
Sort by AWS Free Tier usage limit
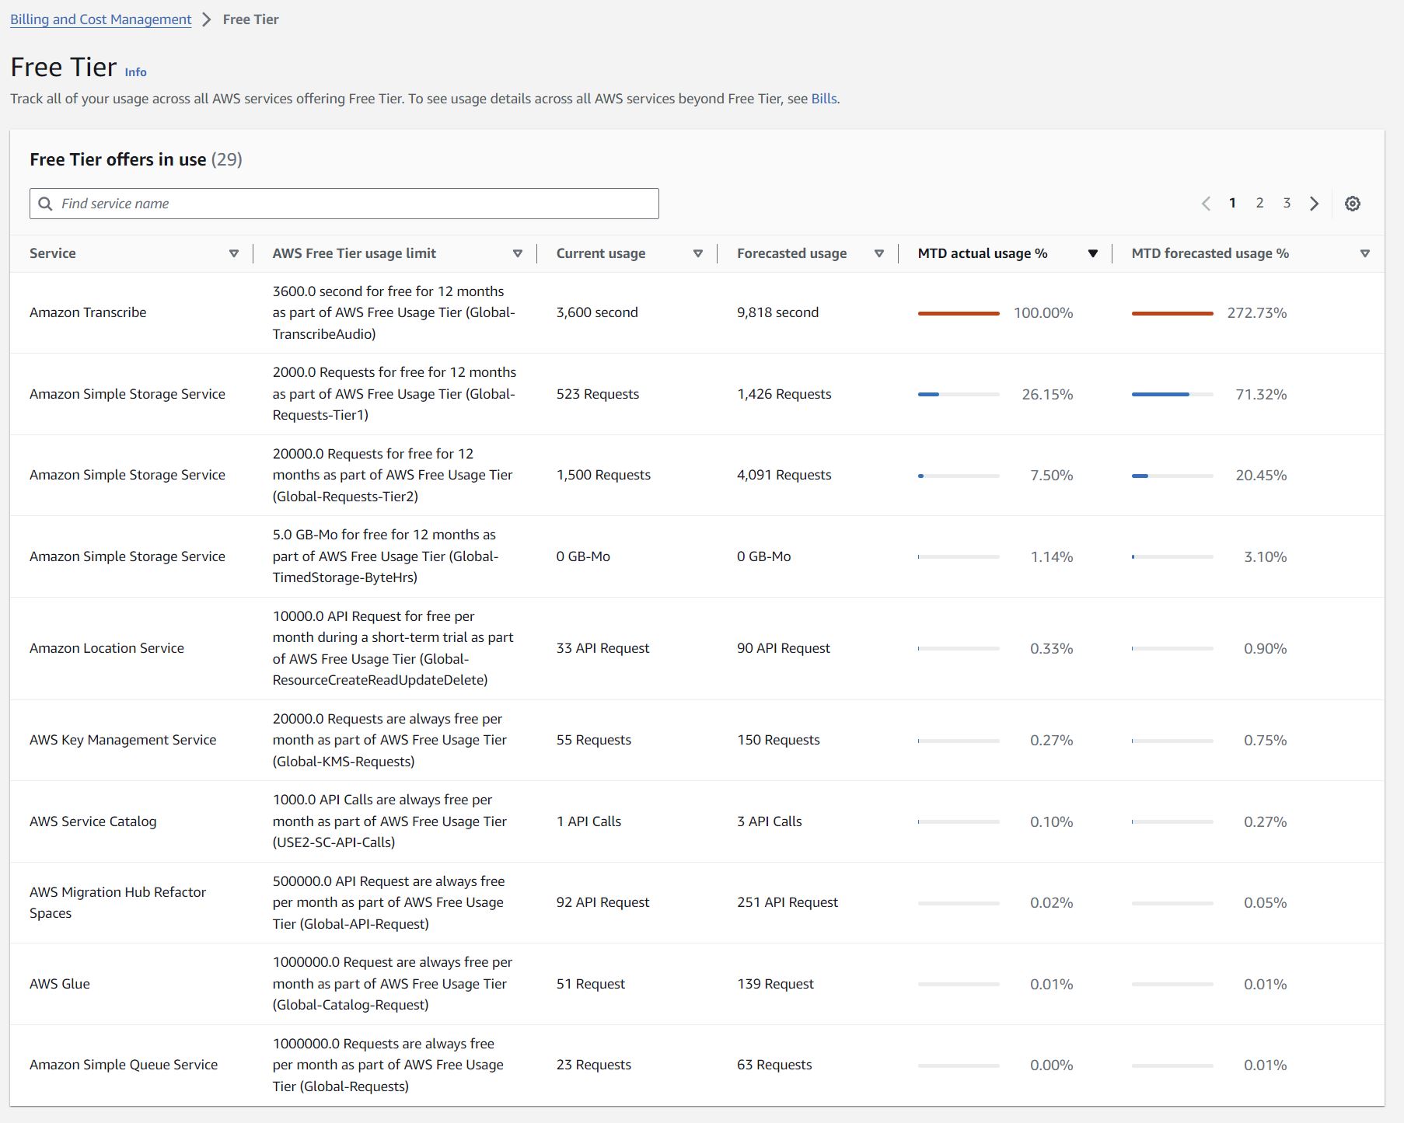[517, 253]
